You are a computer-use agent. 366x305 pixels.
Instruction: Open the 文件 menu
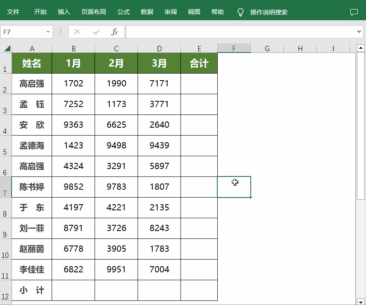[13, 12]
